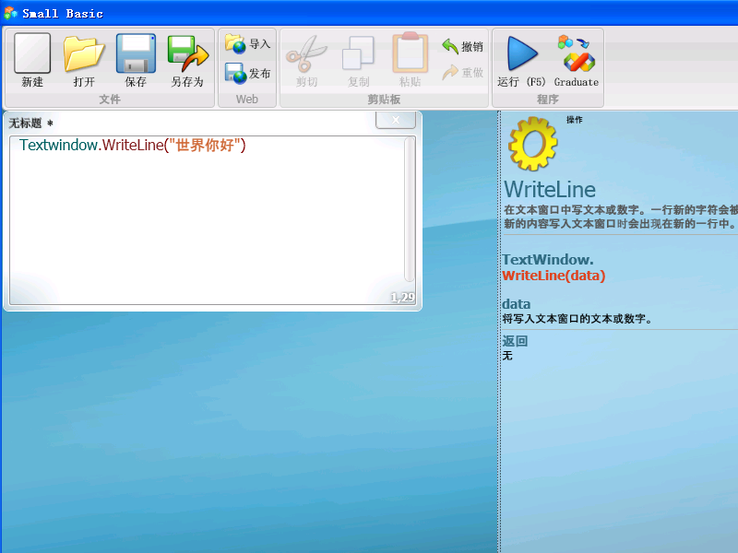Image resolution: width=738 pixels, height=553 pixels.
Task: Open an existing program using 打开
Action: click(84, 55)
